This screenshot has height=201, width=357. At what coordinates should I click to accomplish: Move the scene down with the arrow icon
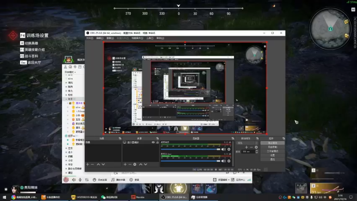point(103,164)
